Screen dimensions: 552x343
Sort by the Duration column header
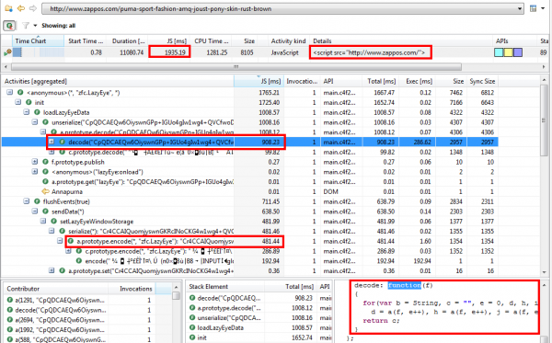(x=128, y=40)
